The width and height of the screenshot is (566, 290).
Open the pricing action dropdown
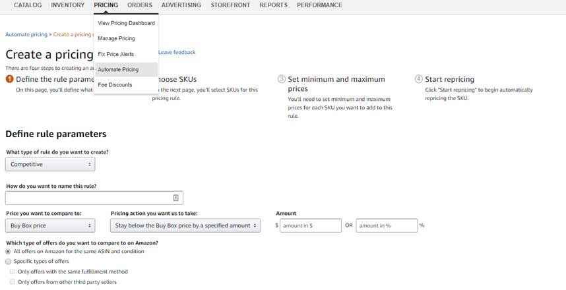tap(183, 225)
